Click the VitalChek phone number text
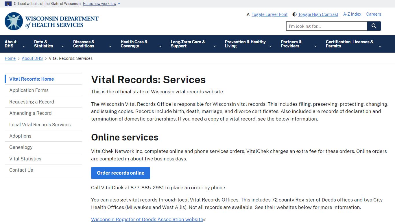The height and width of the screenshot is (222, 395). (x=147, y=188)
